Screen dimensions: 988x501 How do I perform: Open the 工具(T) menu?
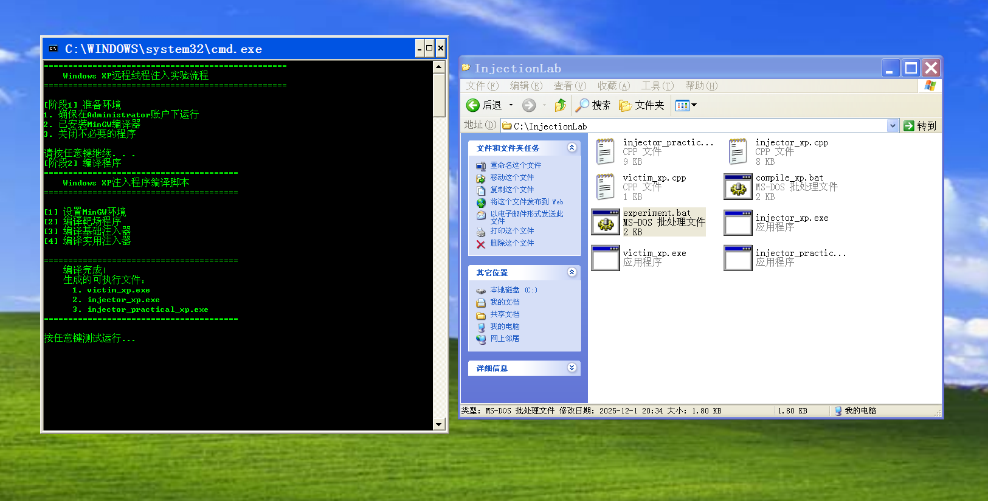[657, 86]
